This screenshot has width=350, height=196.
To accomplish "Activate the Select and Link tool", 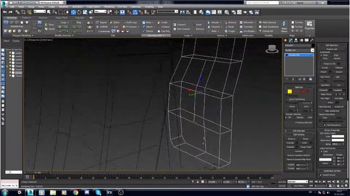I will tap(17, 12).
